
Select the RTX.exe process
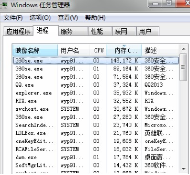96,101
